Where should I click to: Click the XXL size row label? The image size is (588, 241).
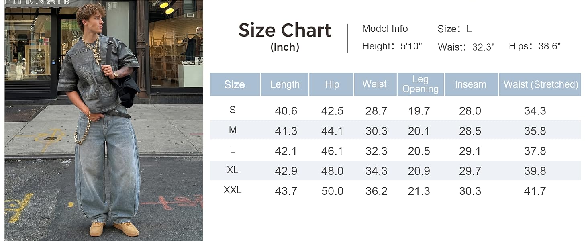point(233,190)
